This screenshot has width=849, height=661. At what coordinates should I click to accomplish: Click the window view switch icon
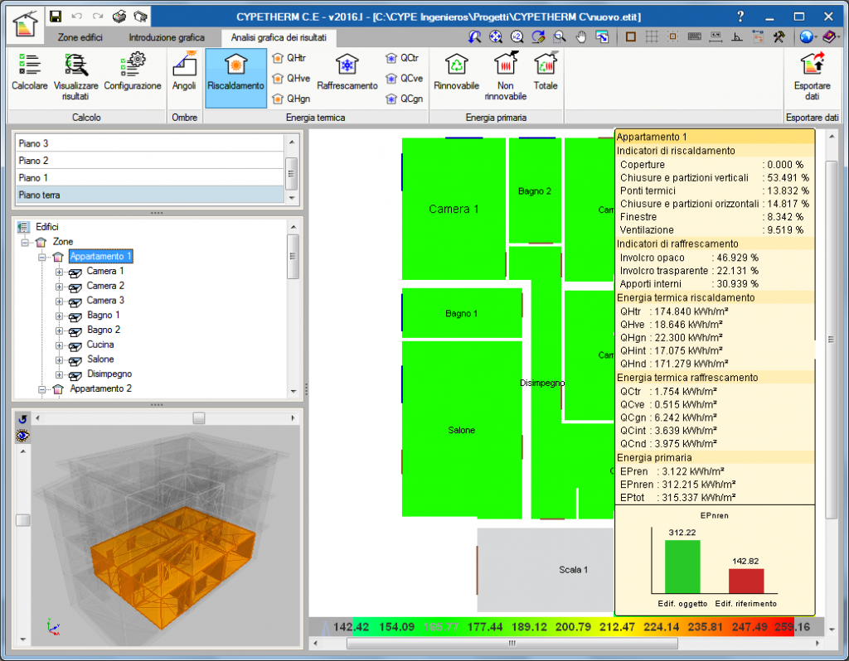click(x=602, y=36)
